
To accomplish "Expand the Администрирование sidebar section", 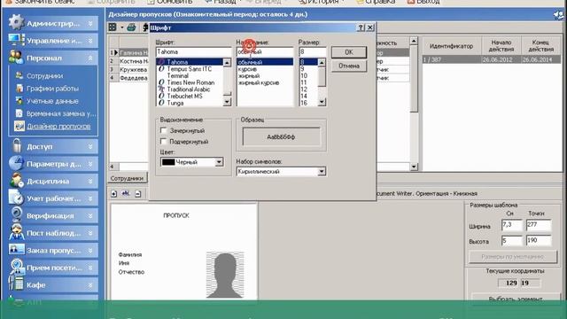I will coord(90,24).
